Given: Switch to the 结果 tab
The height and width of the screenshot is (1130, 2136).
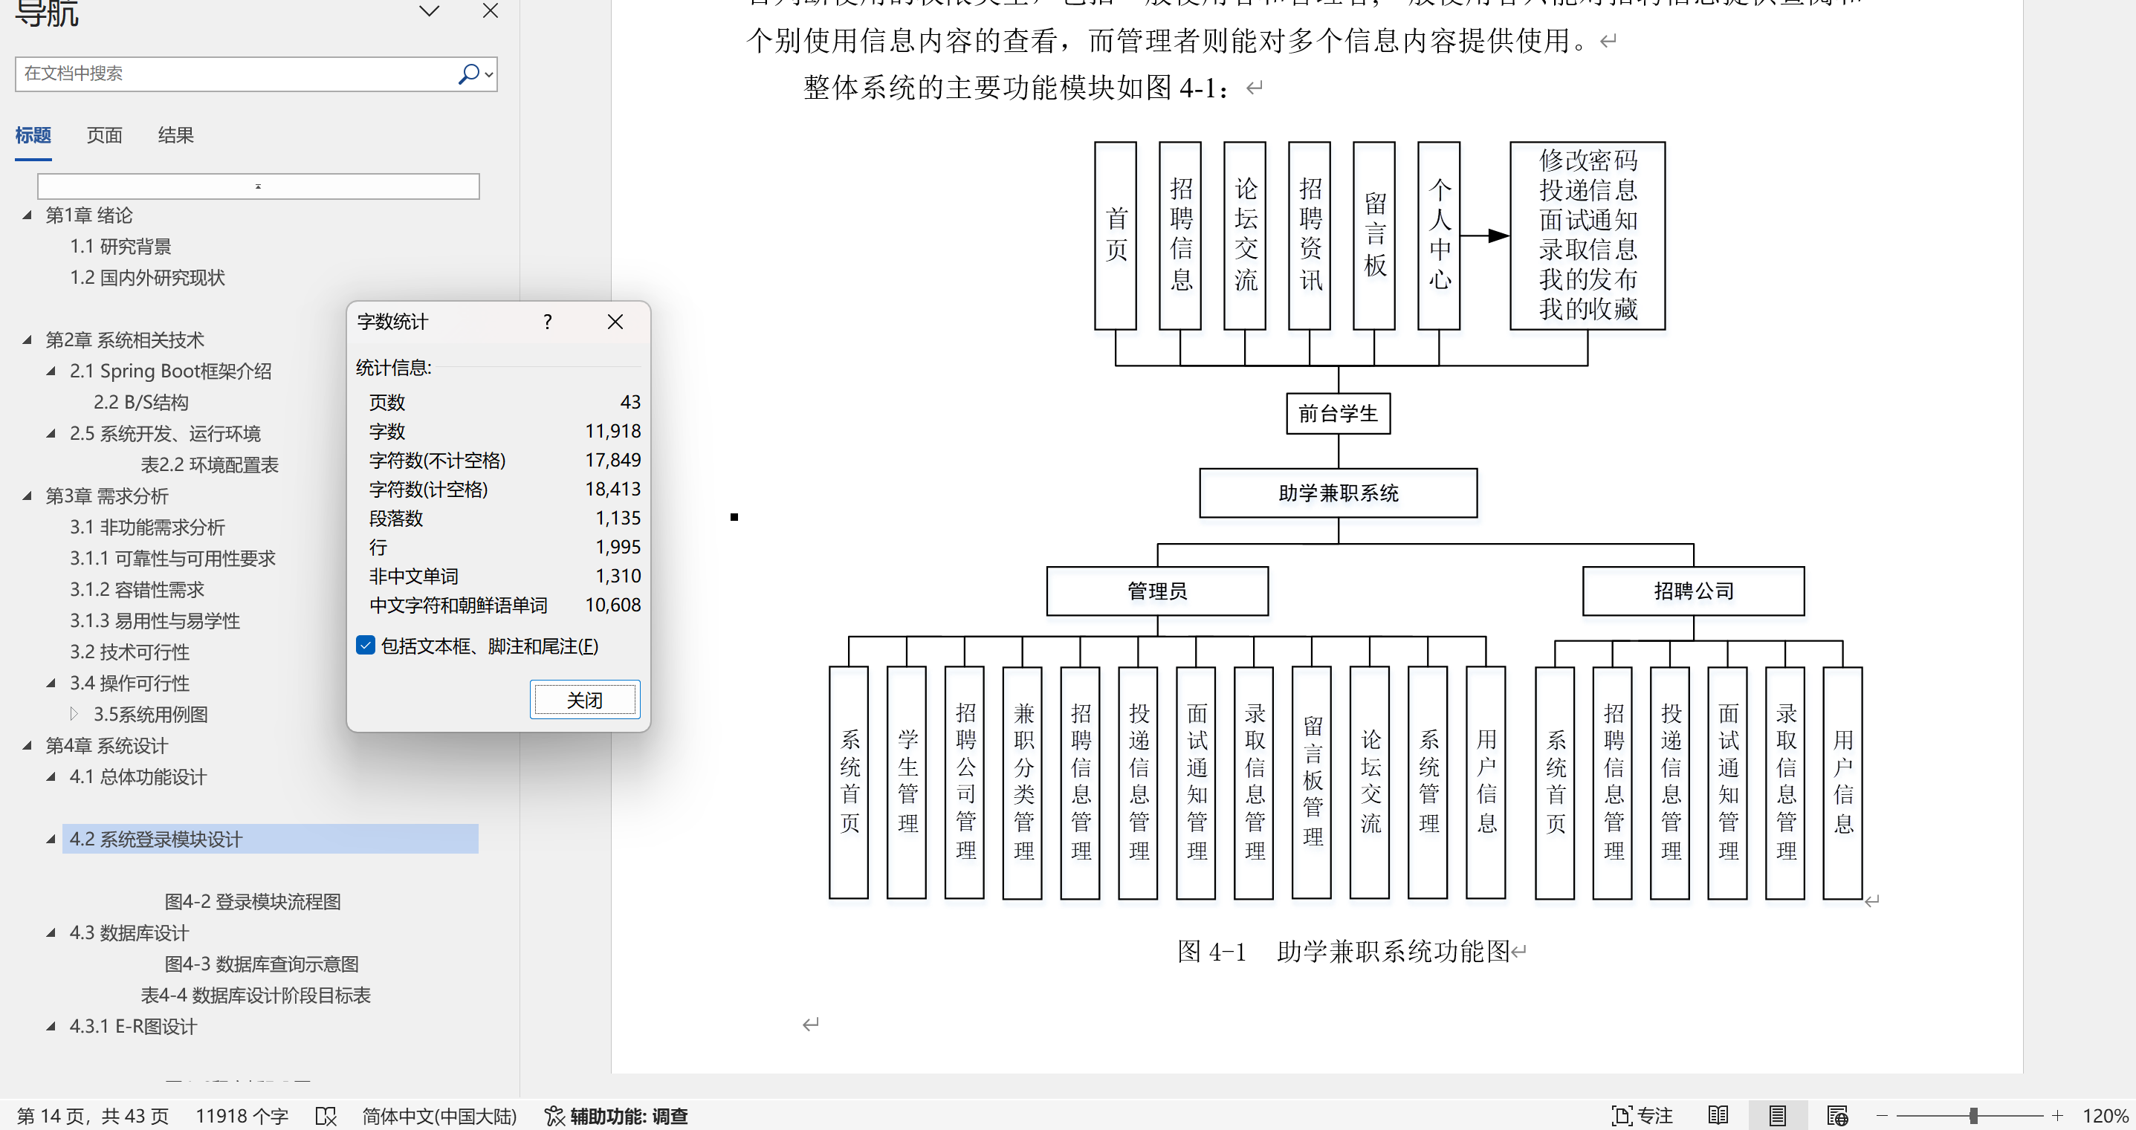Looking at the screenshot, I should (176, 135).
